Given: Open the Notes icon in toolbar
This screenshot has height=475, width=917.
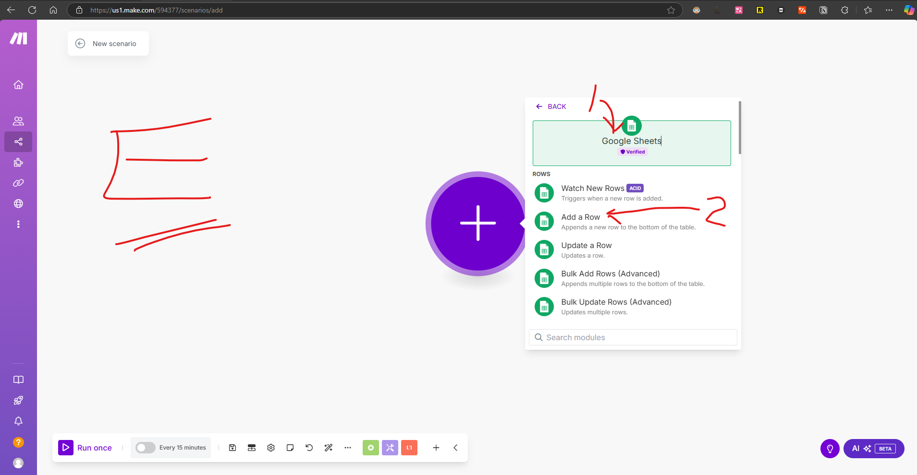Looking at the screenshot, I should coord(290,448).
